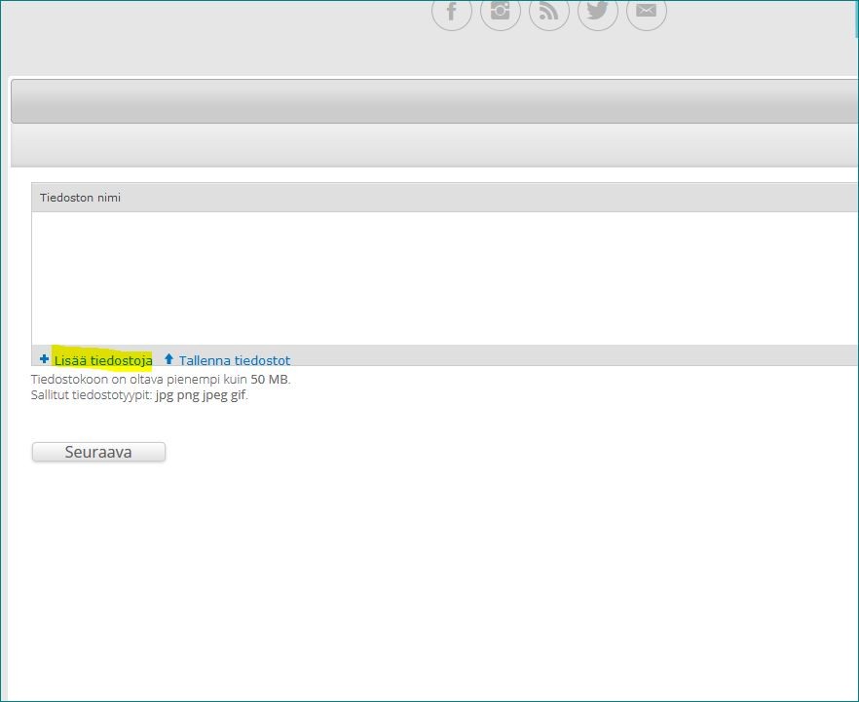Click the bold 50 MB size limit text

(270, 380)
